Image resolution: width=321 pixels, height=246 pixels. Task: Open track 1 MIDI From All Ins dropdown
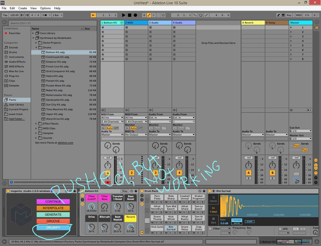(112, 117)
